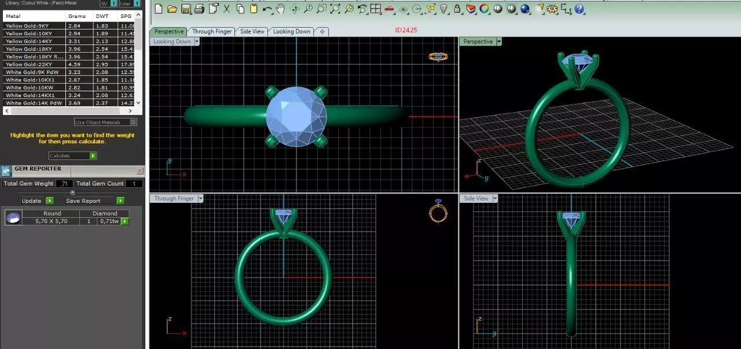741x349 pixels.
Task: Click the blue sphere Render icon
Action: (x=525, y=9)
